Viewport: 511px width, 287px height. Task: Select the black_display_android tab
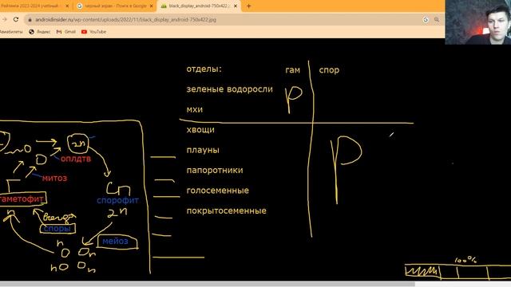click(199, 6)
